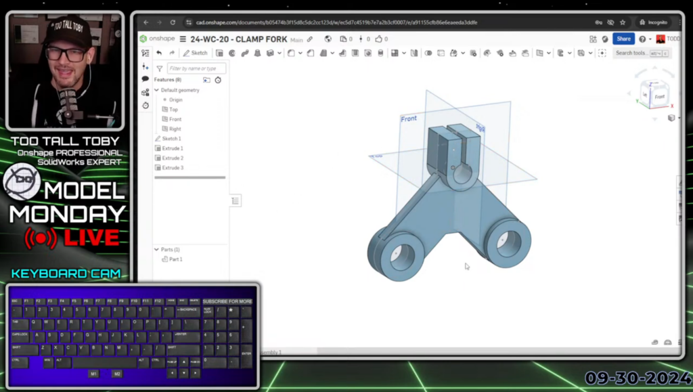
Task: Click the filter funnel icon
Action: pos(160,68)
